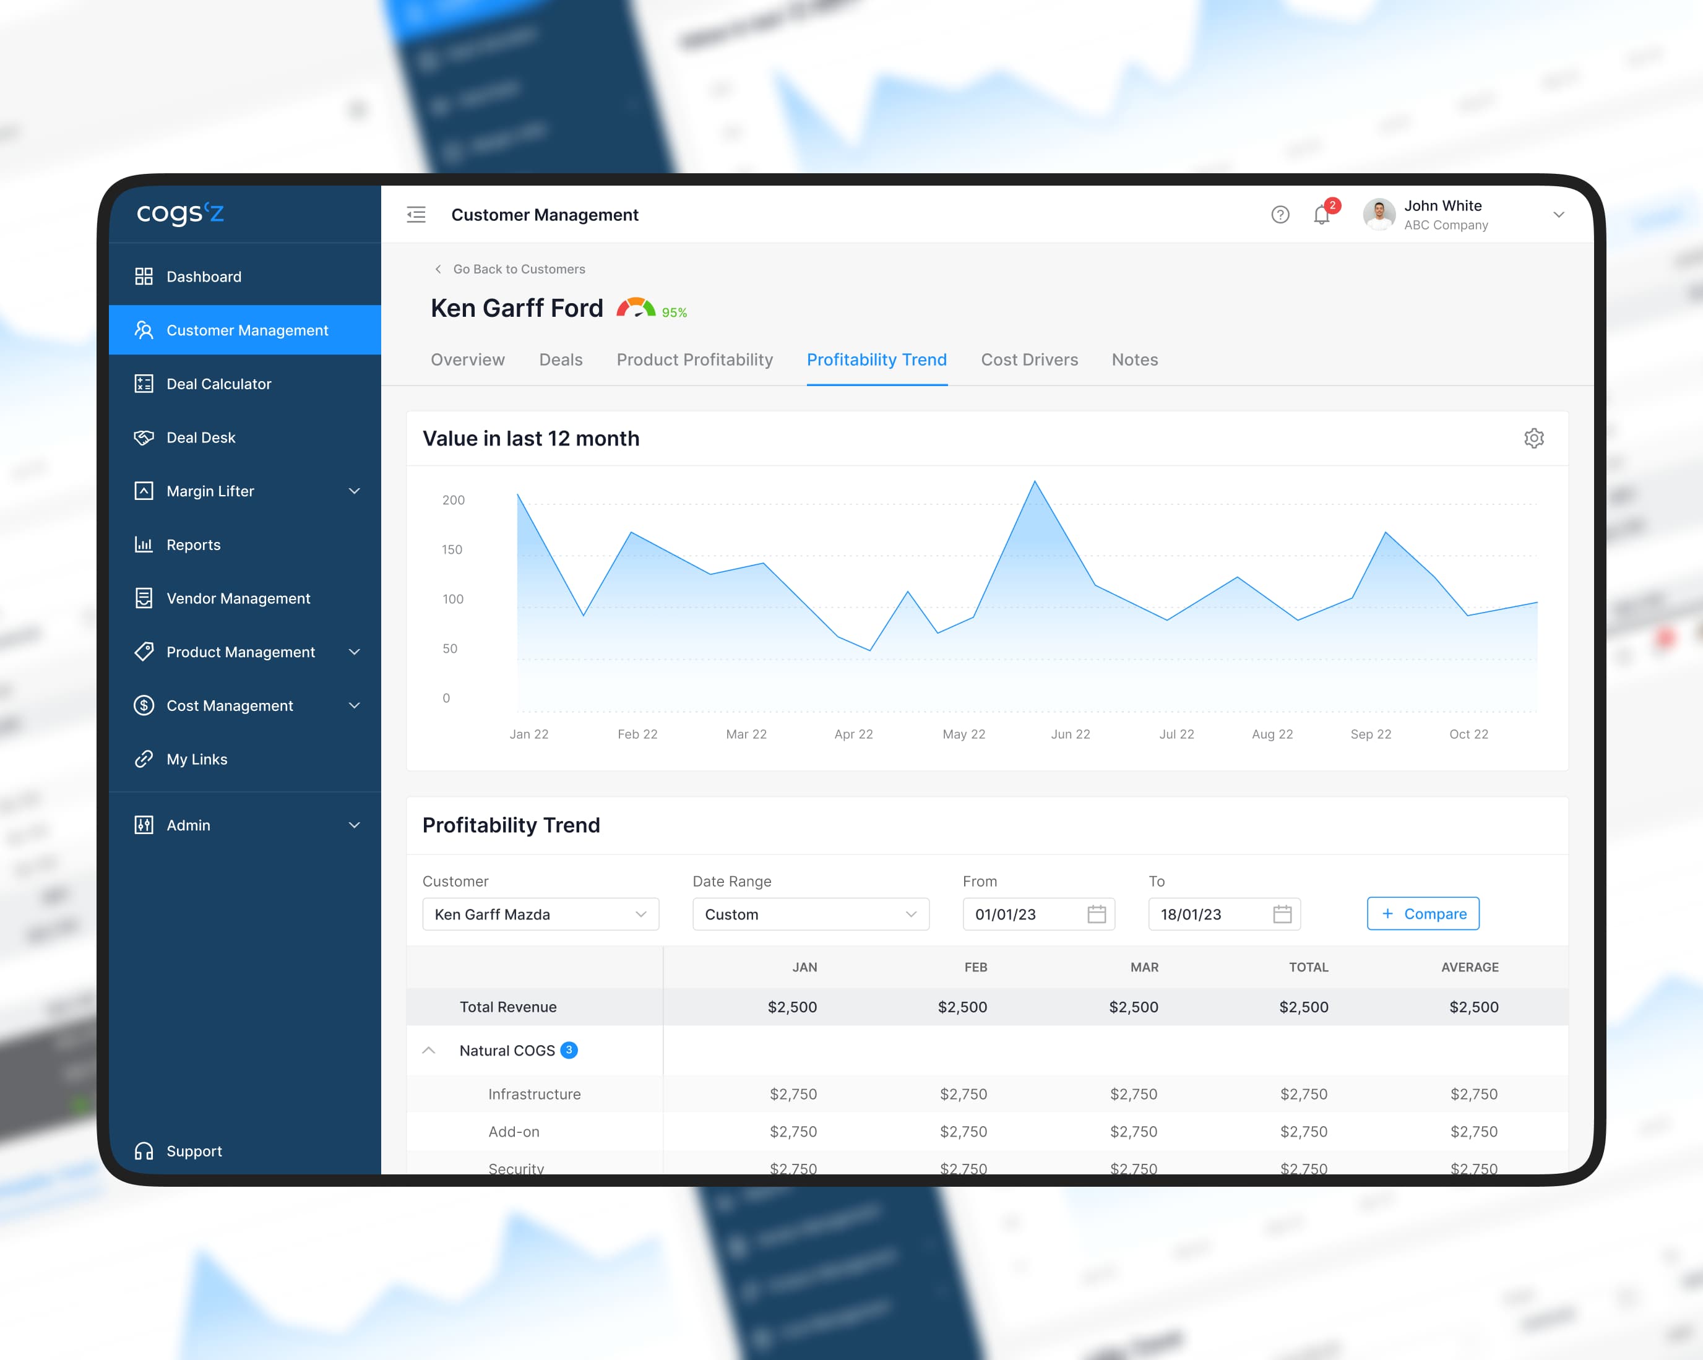Click the Dashboard grid icon

tap(144, 277)
